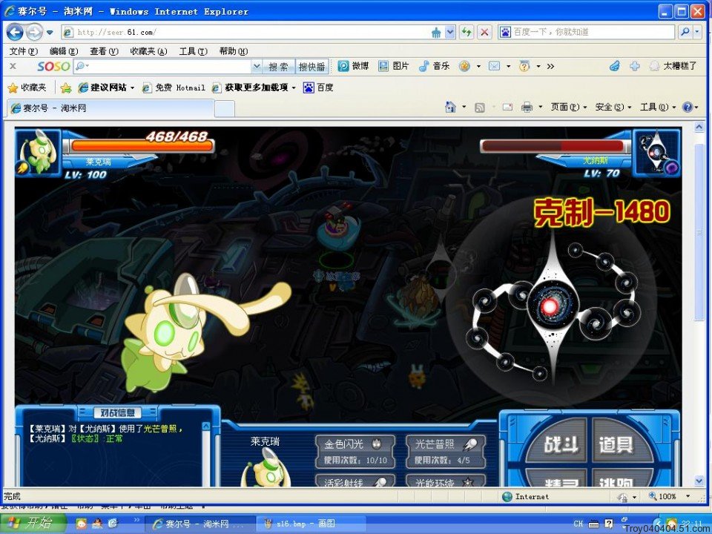Click the compatibility view icon in address bar
The height and width of the screenshot is (534, 712).
(436, 32)
